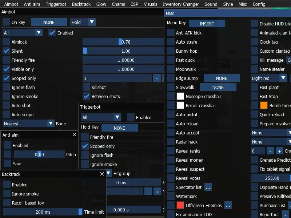Image resolution: width=291 pixels, height=218 pixels.
Task: Open the Nearest bone dropdown
Action: (28, 124)
